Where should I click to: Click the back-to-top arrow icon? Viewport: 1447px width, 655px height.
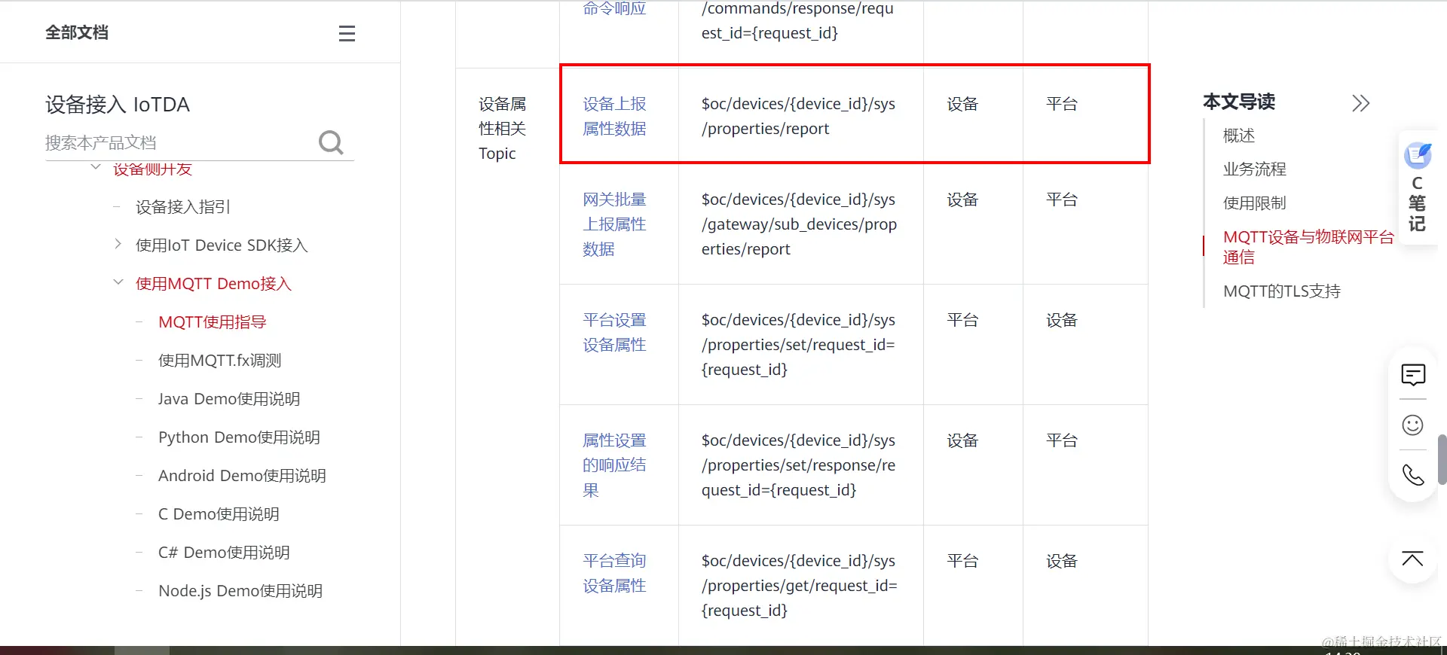[x=1412, y=559]
